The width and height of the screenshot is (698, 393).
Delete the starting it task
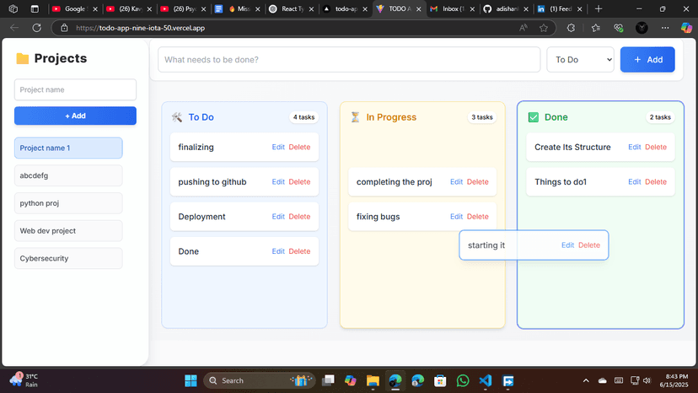(589, 245)
